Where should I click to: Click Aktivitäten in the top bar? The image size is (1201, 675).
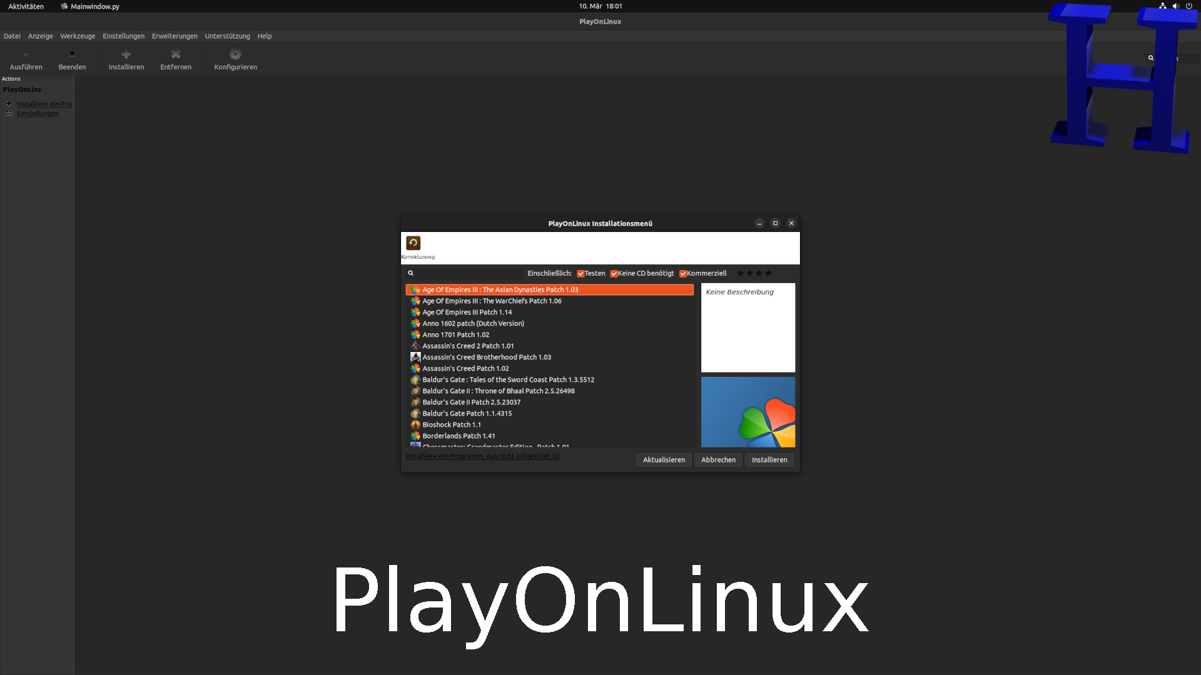[x=26, y=6]
